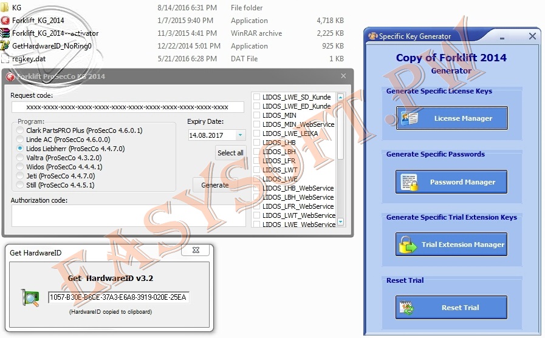Image resolution: width=545 pixels, height=338 pixels.
Task: Select Jeti (ProSecCo 4.4.7.0) option
Action: 20,176
